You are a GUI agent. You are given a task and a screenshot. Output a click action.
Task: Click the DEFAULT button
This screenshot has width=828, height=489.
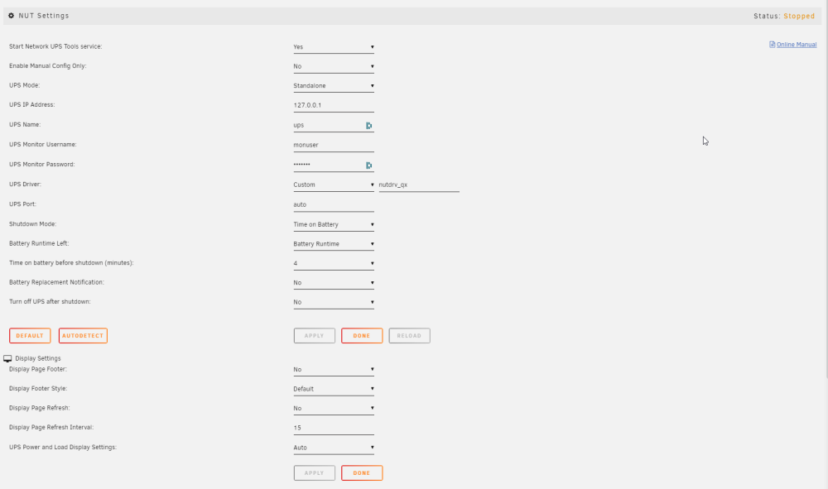pos(30,335)
